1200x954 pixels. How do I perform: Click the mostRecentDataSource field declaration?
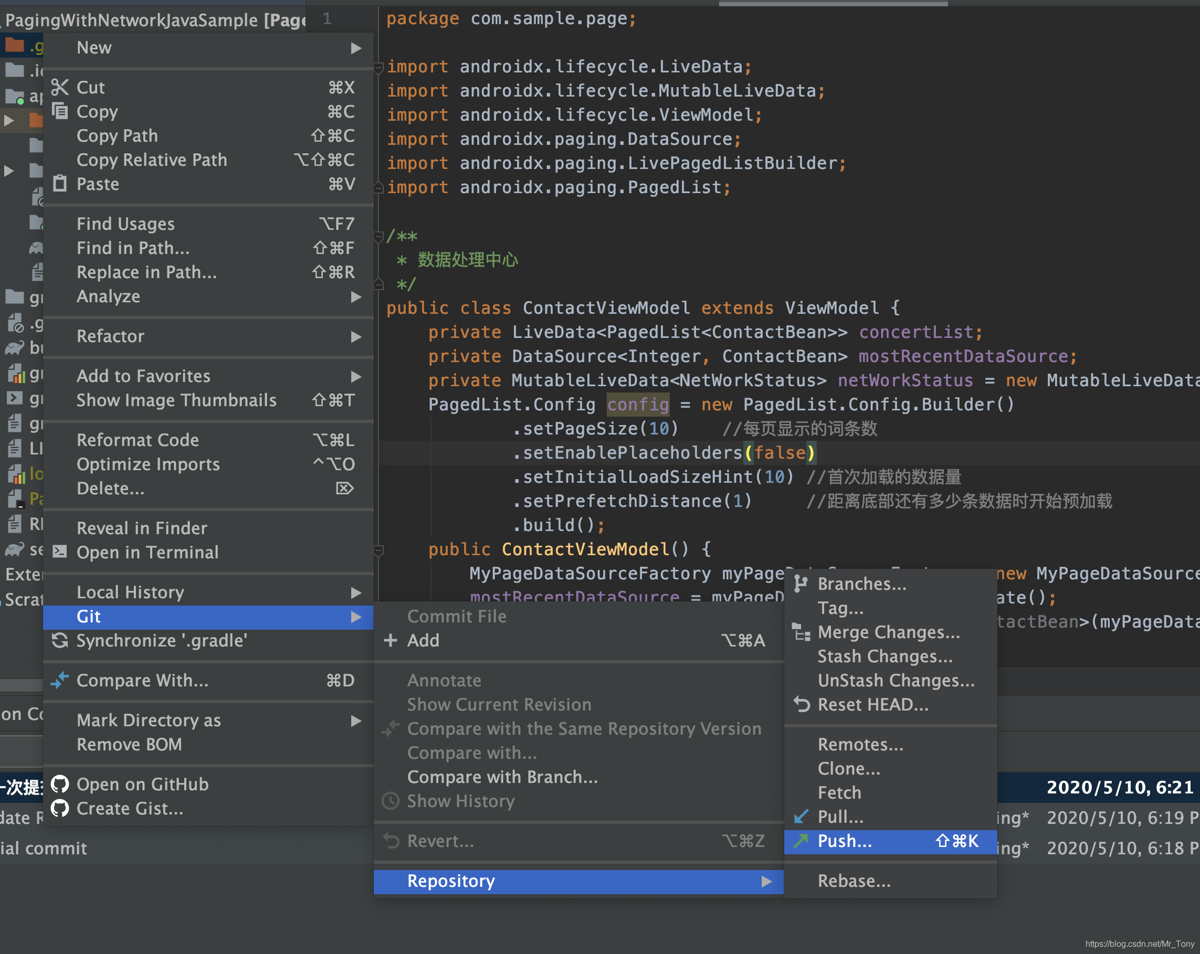[753, 356]
